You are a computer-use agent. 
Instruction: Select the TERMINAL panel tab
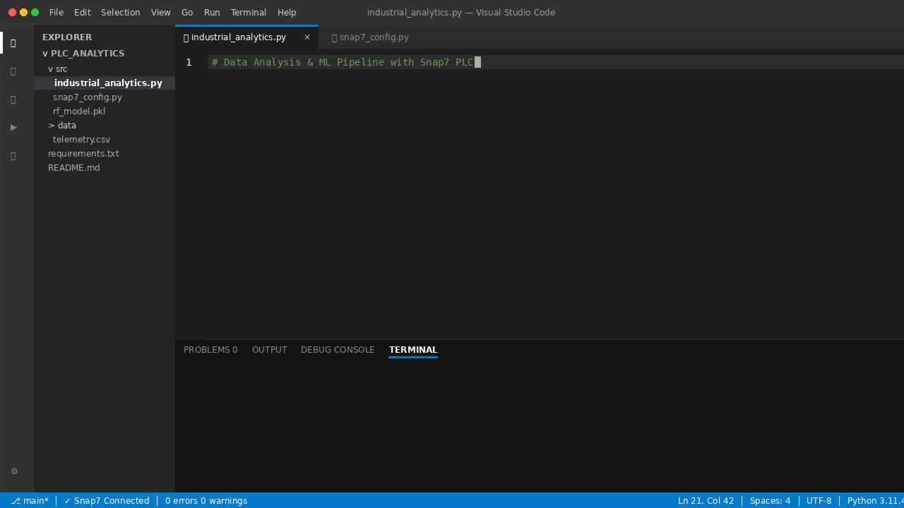[x=413, y=350]
